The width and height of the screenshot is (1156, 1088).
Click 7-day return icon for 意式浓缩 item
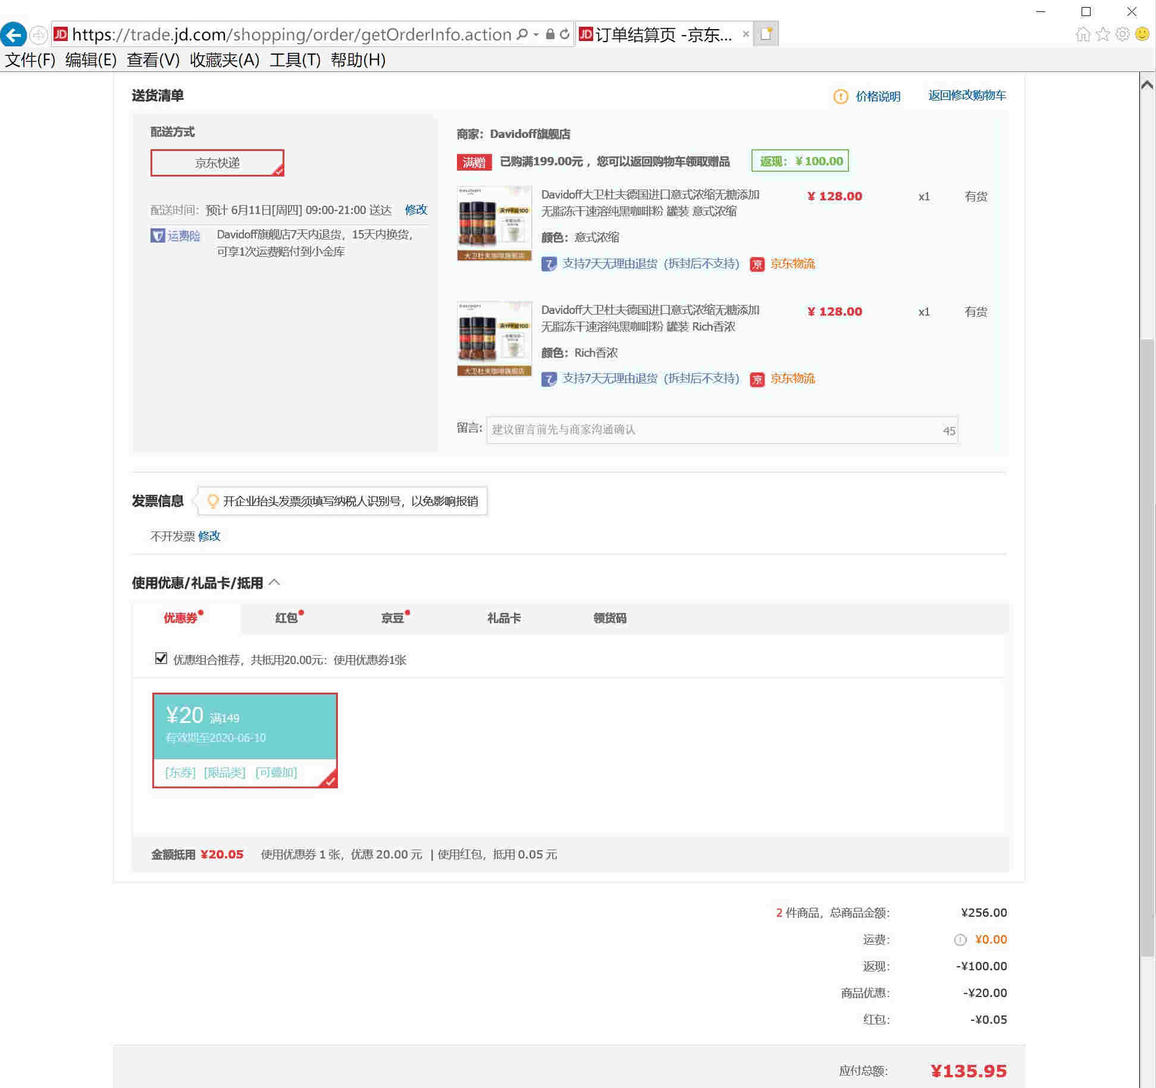click(x=549, y=264)
